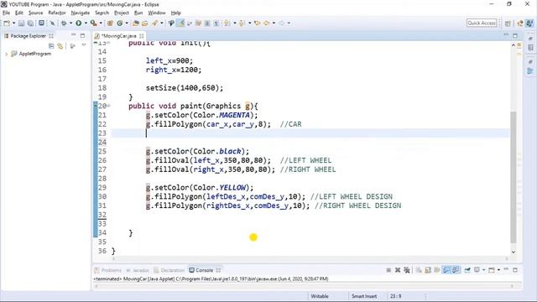
Task: Open the File menu
Action: [6, 13]
